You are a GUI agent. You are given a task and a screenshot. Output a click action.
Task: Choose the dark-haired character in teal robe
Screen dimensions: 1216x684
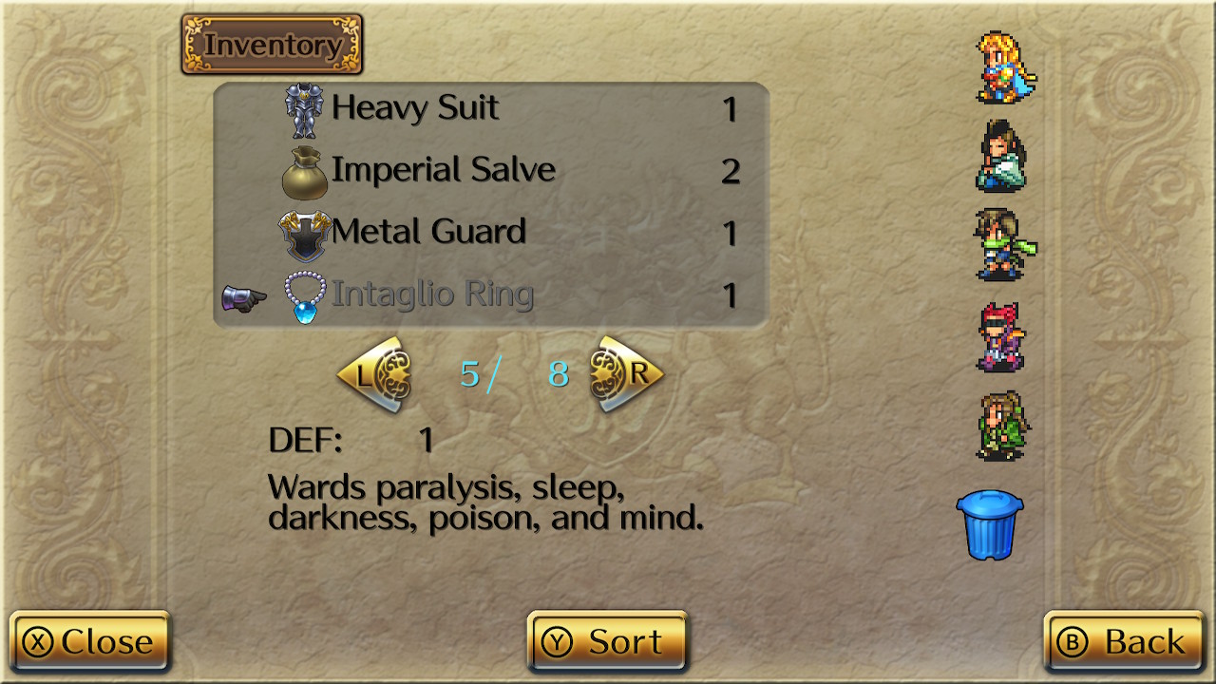1001,156
